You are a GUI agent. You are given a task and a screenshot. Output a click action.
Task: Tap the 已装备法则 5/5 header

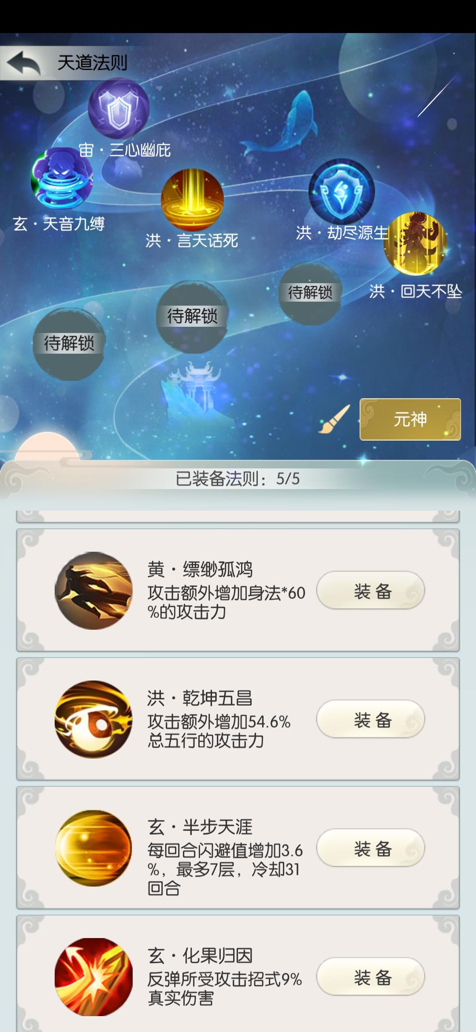click(238, 479)
